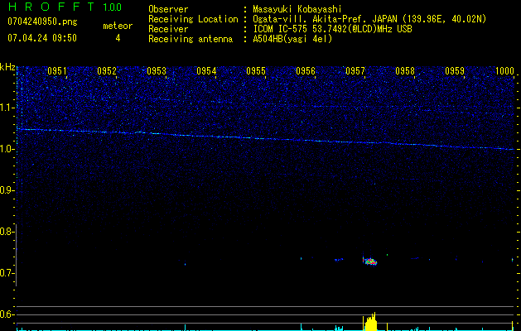Click the 1.1 kHz frequency label

point(7,108)
